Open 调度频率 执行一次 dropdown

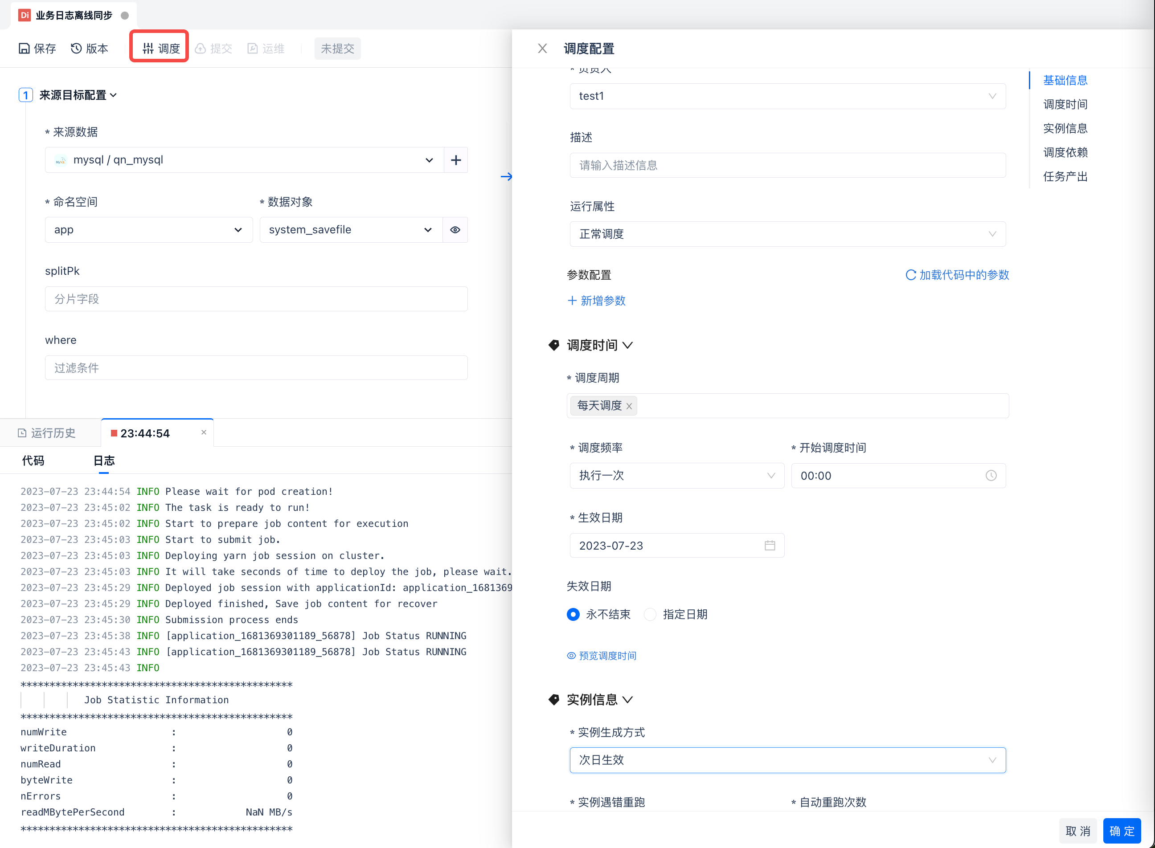click(x=676, y=476)
